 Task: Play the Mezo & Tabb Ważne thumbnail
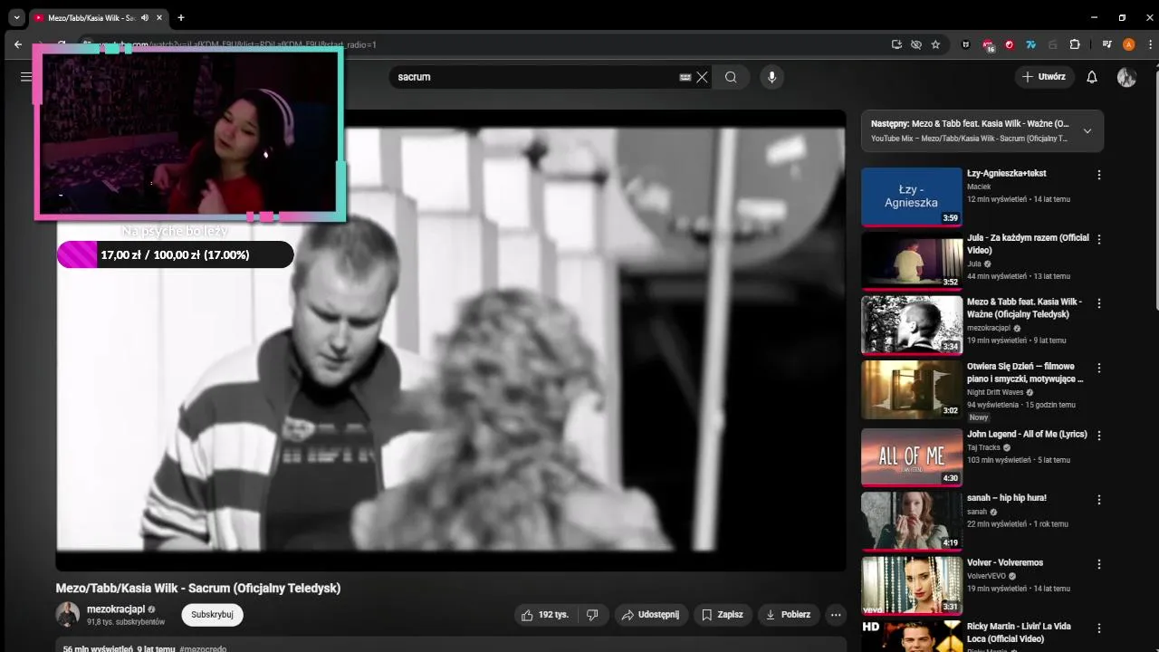click(912, 325)
